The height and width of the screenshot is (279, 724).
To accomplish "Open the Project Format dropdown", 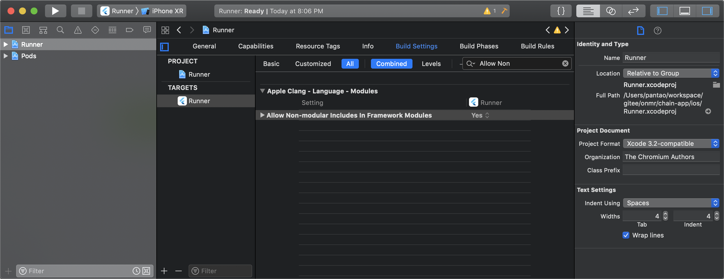I will [671, 144].
